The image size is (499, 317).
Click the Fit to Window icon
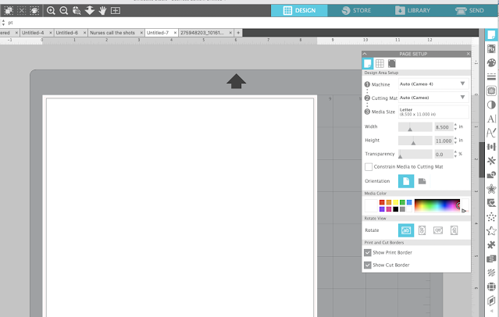(x=116, y=10)
